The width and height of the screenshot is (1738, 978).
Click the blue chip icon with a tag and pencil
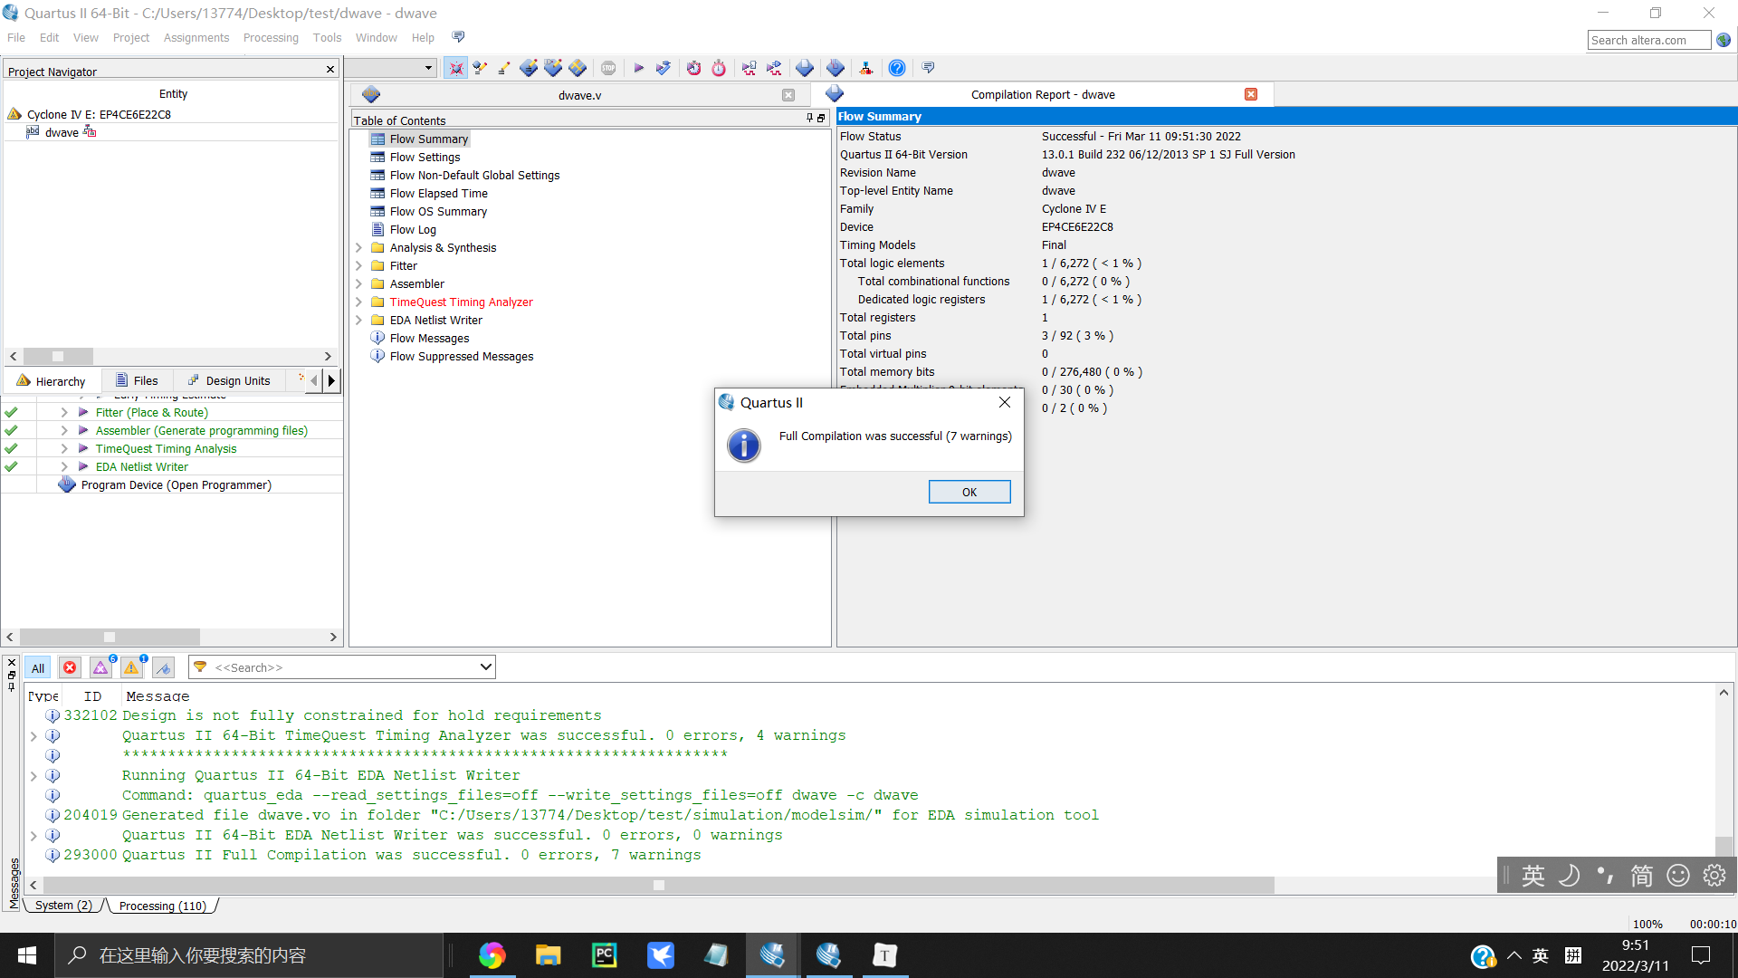pos(553,68)
